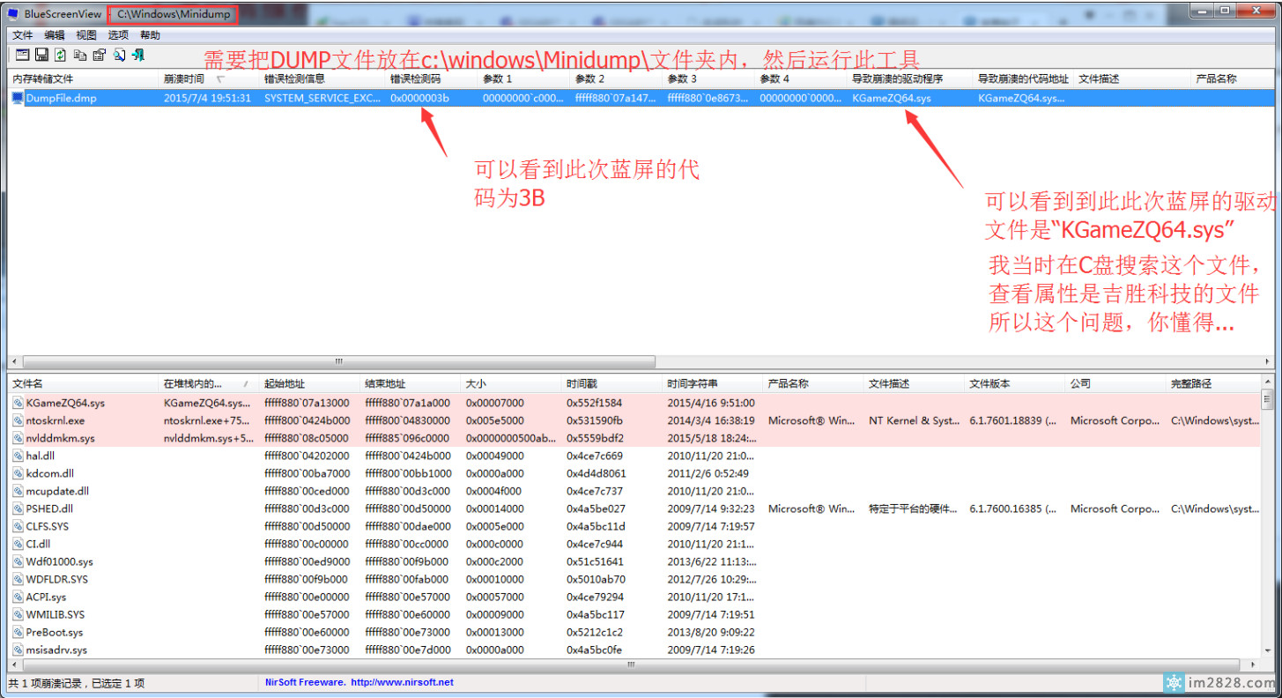The width and height of the screenshot is (1282, 698).
Task: Open the 选项 menu
Action: 118,35
